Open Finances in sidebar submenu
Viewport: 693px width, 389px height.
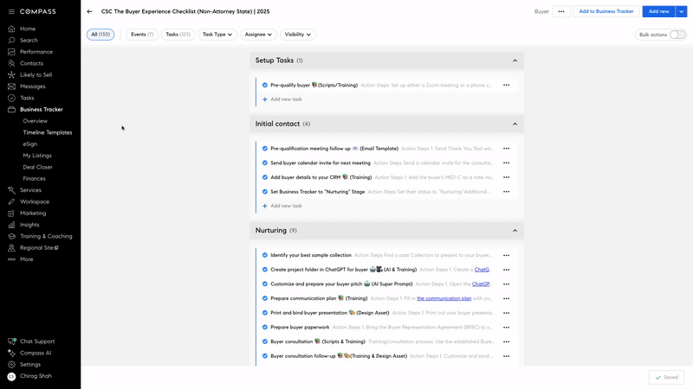34,179
